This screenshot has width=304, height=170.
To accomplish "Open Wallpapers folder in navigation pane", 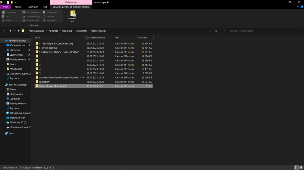I will pyautogui.click(x=16, y=69).
